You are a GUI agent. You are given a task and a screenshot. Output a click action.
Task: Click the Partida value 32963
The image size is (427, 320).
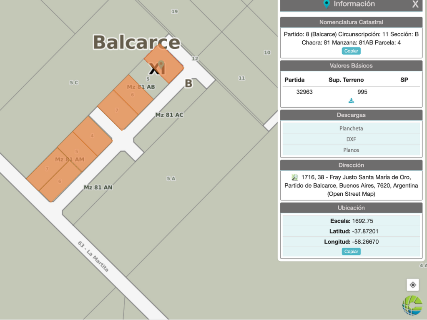pos(304,92)
